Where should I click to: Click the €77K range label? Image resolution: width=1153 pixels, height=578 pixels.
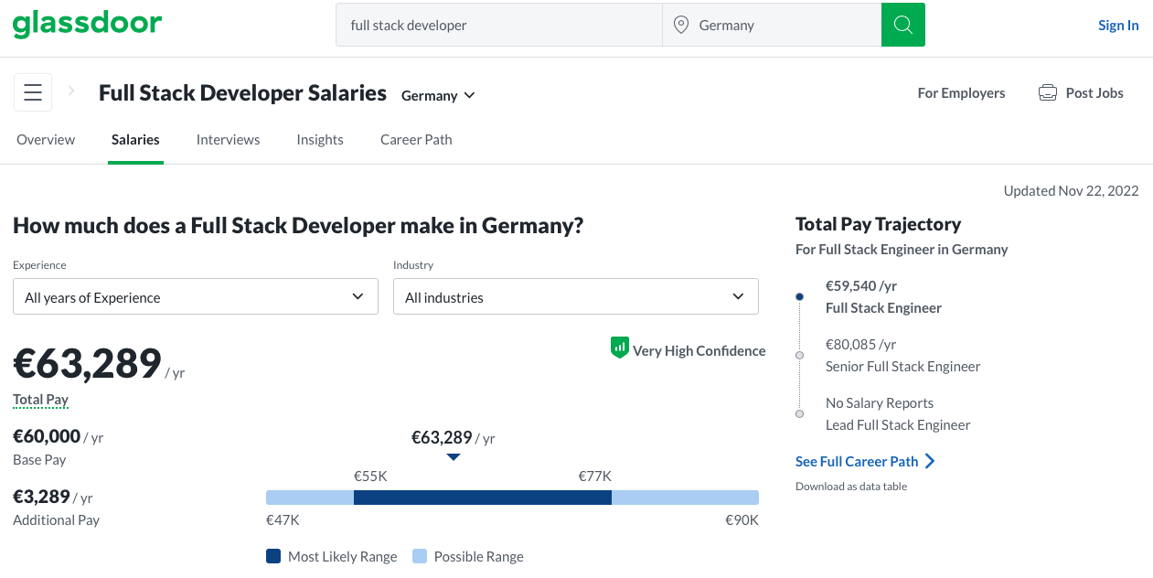(x=594, y=476)
